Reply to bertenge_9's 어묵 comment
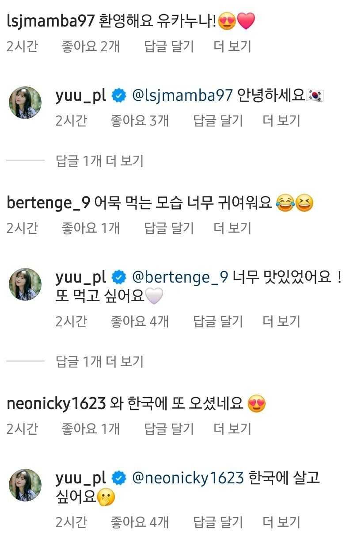The image size is (346, 536). [x=169, y=228]
